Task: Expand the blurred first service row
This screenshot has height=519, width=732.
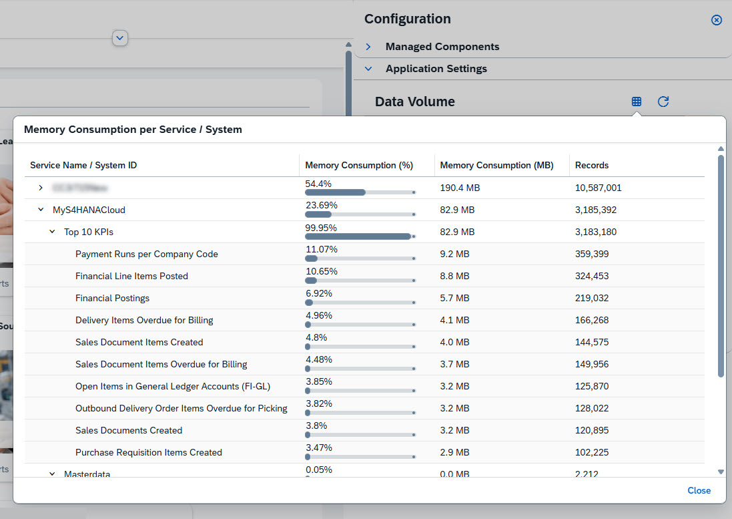Action: [41, 188]
